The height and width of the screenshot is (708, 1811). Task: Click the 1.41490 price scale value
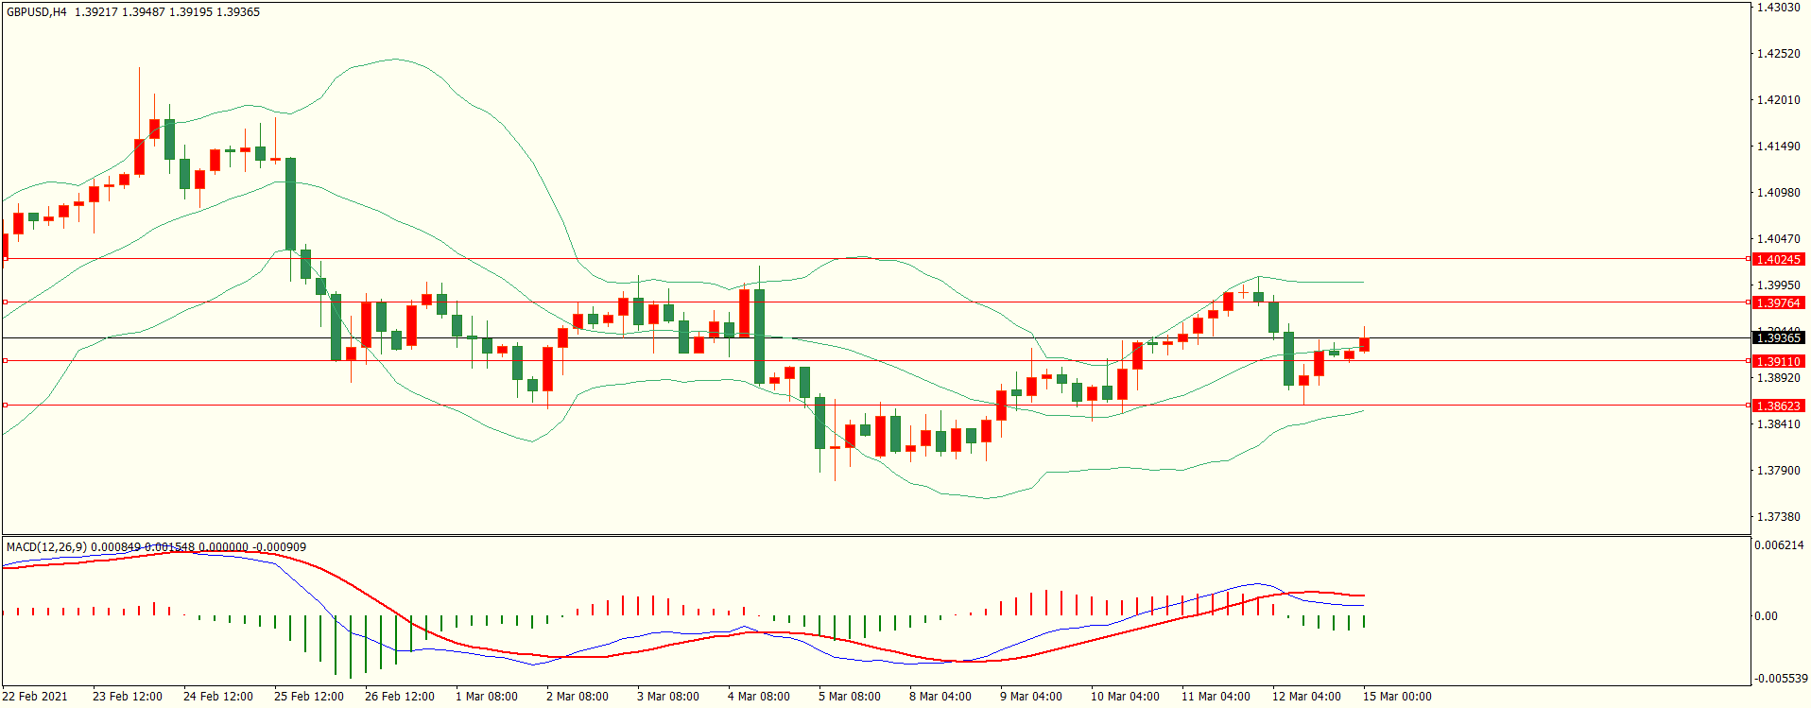(1778, 147)
